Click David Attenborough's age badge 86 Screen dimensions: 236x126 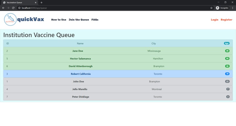pos(227,66)
